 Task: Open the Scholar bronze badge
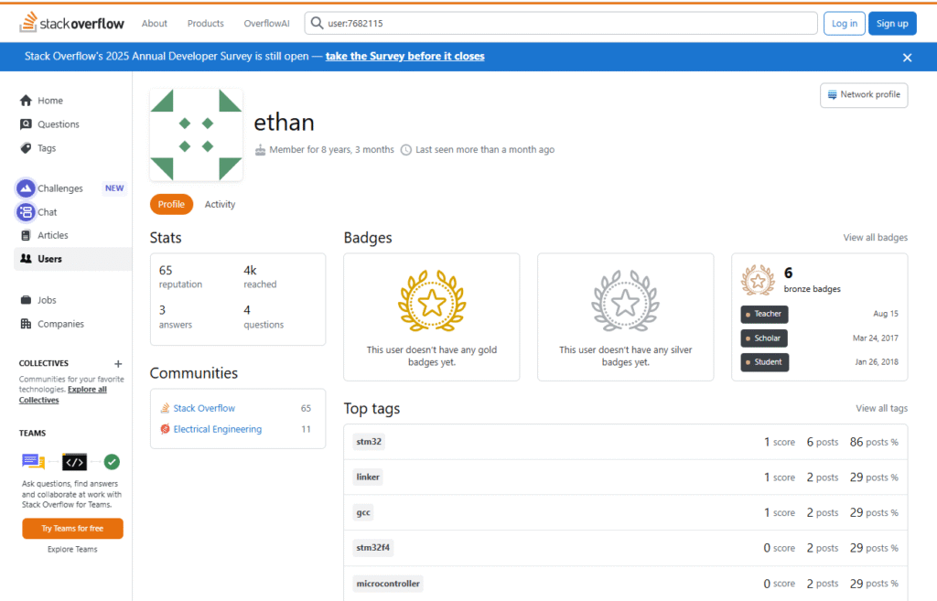[764, 338]
